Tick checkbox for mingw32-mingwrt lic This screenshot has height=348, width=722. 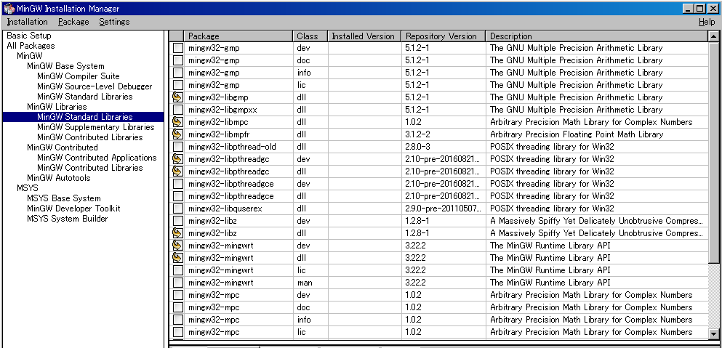[x=177, y=270]
